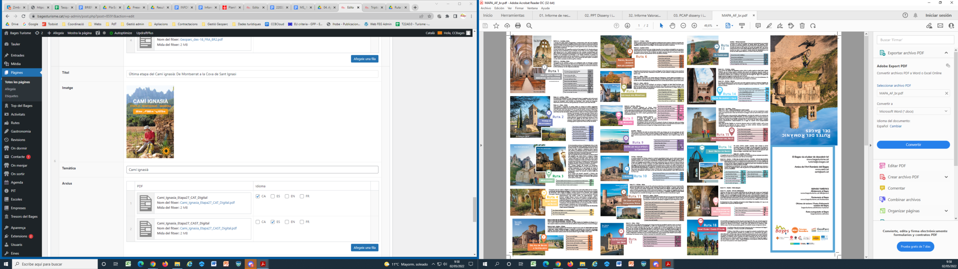Open the Cami_Ignasia_Etapa27_CAT_Digital.pdf link
The image size is (958, 269).
(207, 202)
